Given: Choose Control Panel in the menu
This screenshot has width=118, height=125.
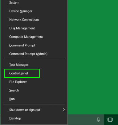Looking at the screenshot, I should 34,73.
